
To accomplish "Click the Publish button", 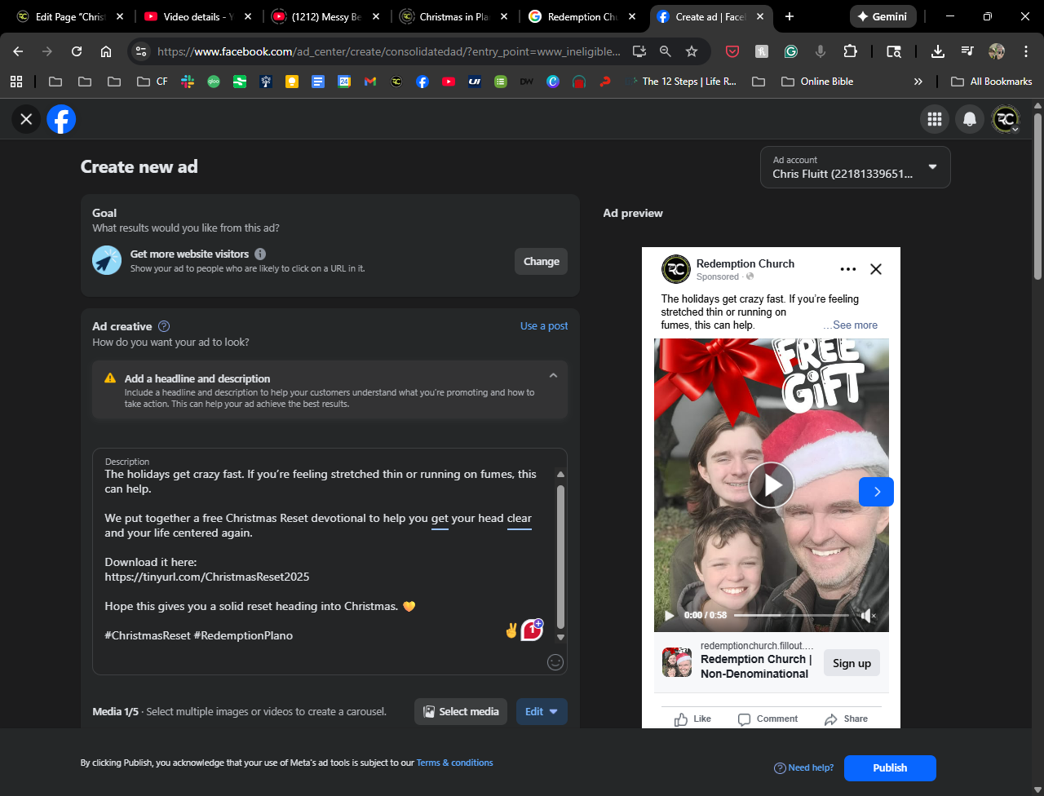I will (x=890, y=767).
